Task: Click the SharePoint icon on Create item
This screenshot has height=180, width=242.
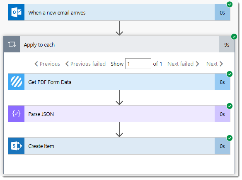Action: click(16, 146)
